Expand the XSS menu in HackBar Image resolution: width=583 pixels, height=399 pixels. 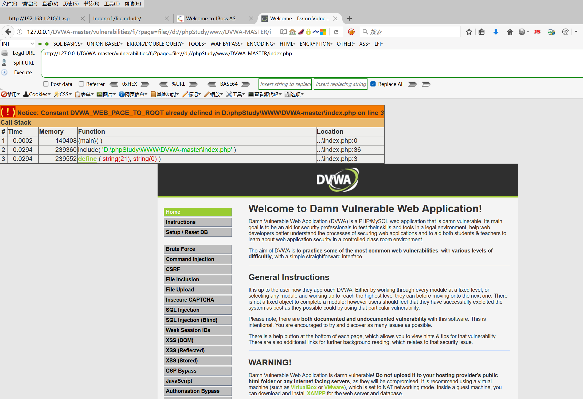tap(365, 44)
